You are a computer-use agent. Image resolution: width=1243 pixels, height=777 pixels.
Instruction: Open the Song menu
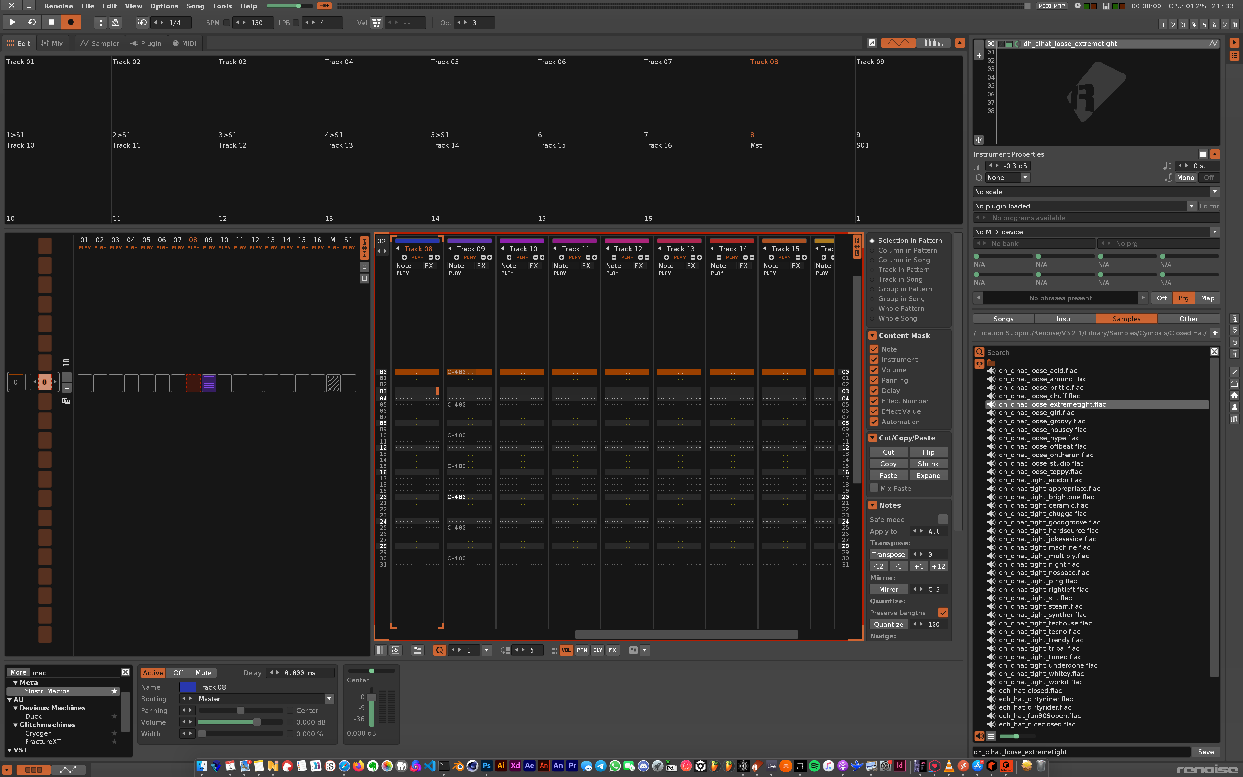[195, 6]
